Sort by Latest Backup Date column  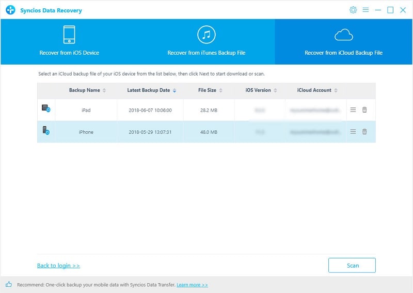[x=151, y=90]
